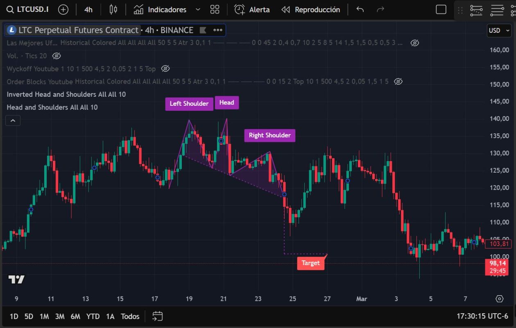Switch chart range to 1M
The height and width of the screenshot is (328, 516).
(44, 316)
